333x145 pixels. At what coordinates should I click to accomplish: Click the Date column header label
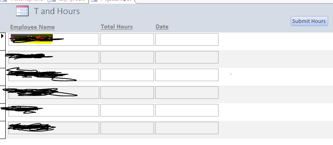click(162, 27)
